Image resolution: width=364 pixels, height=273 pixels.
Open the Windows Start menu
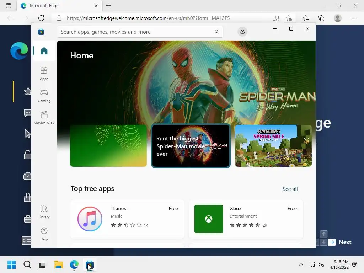point(12,264)
